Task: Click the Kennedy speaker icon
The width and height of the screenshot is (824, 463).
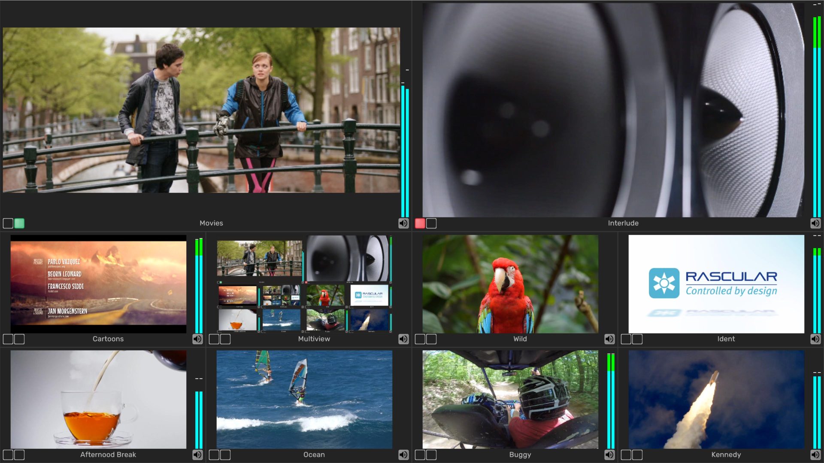Action: 815,455
